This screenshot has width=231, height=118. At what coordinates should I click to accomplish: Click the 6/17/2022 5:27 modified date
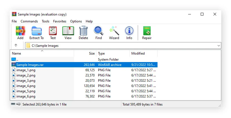[x=144, y=70]
